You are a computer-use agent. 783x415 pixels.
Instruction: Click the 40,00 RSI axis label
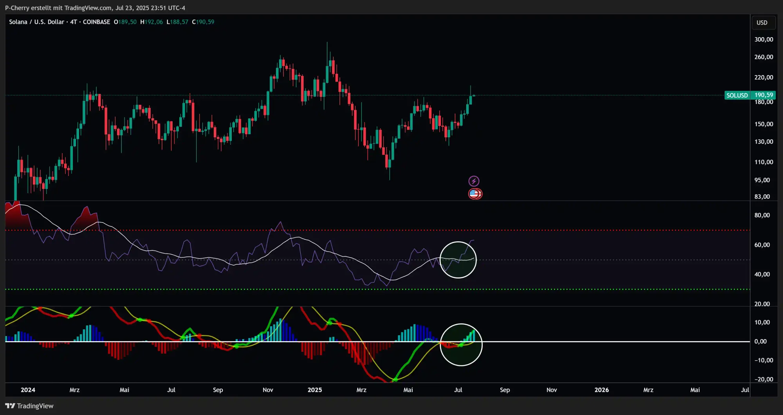[x=762, y=274]
